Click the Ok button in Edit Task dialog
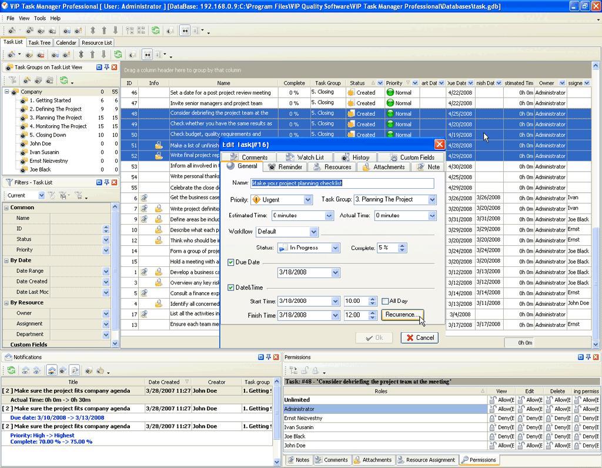This screenshot has width=602, height=468. click(x=374, y=337)
